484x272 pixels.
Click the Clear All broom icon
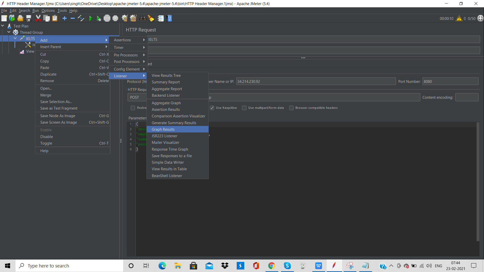click(133, 18)
